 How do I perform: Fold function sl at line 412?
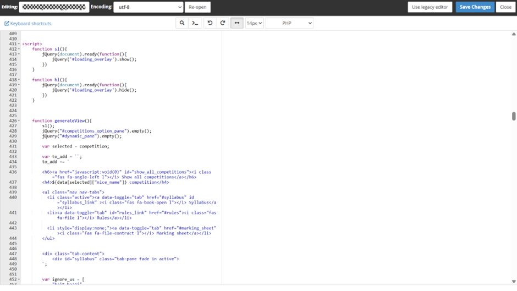click(x=19, y=49)
